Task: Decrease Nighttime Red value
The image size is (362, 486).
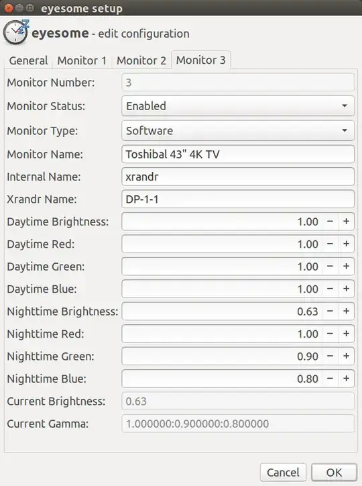Action: point(330,334)
